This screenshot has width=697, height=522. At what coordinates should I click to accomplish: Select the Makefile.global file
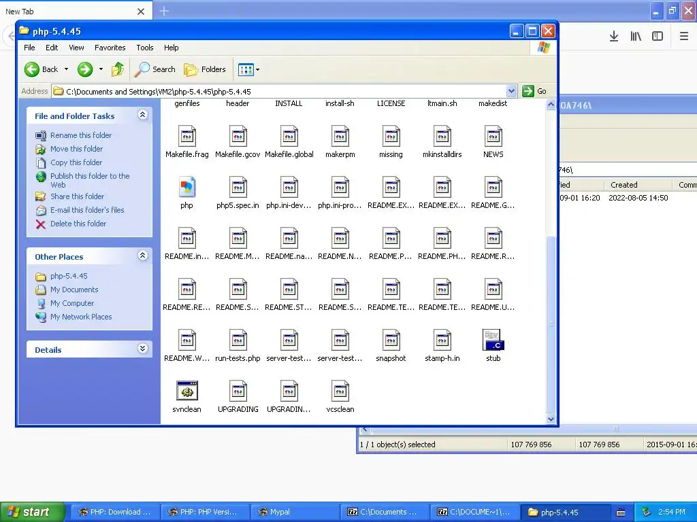[x=289, y=142]
